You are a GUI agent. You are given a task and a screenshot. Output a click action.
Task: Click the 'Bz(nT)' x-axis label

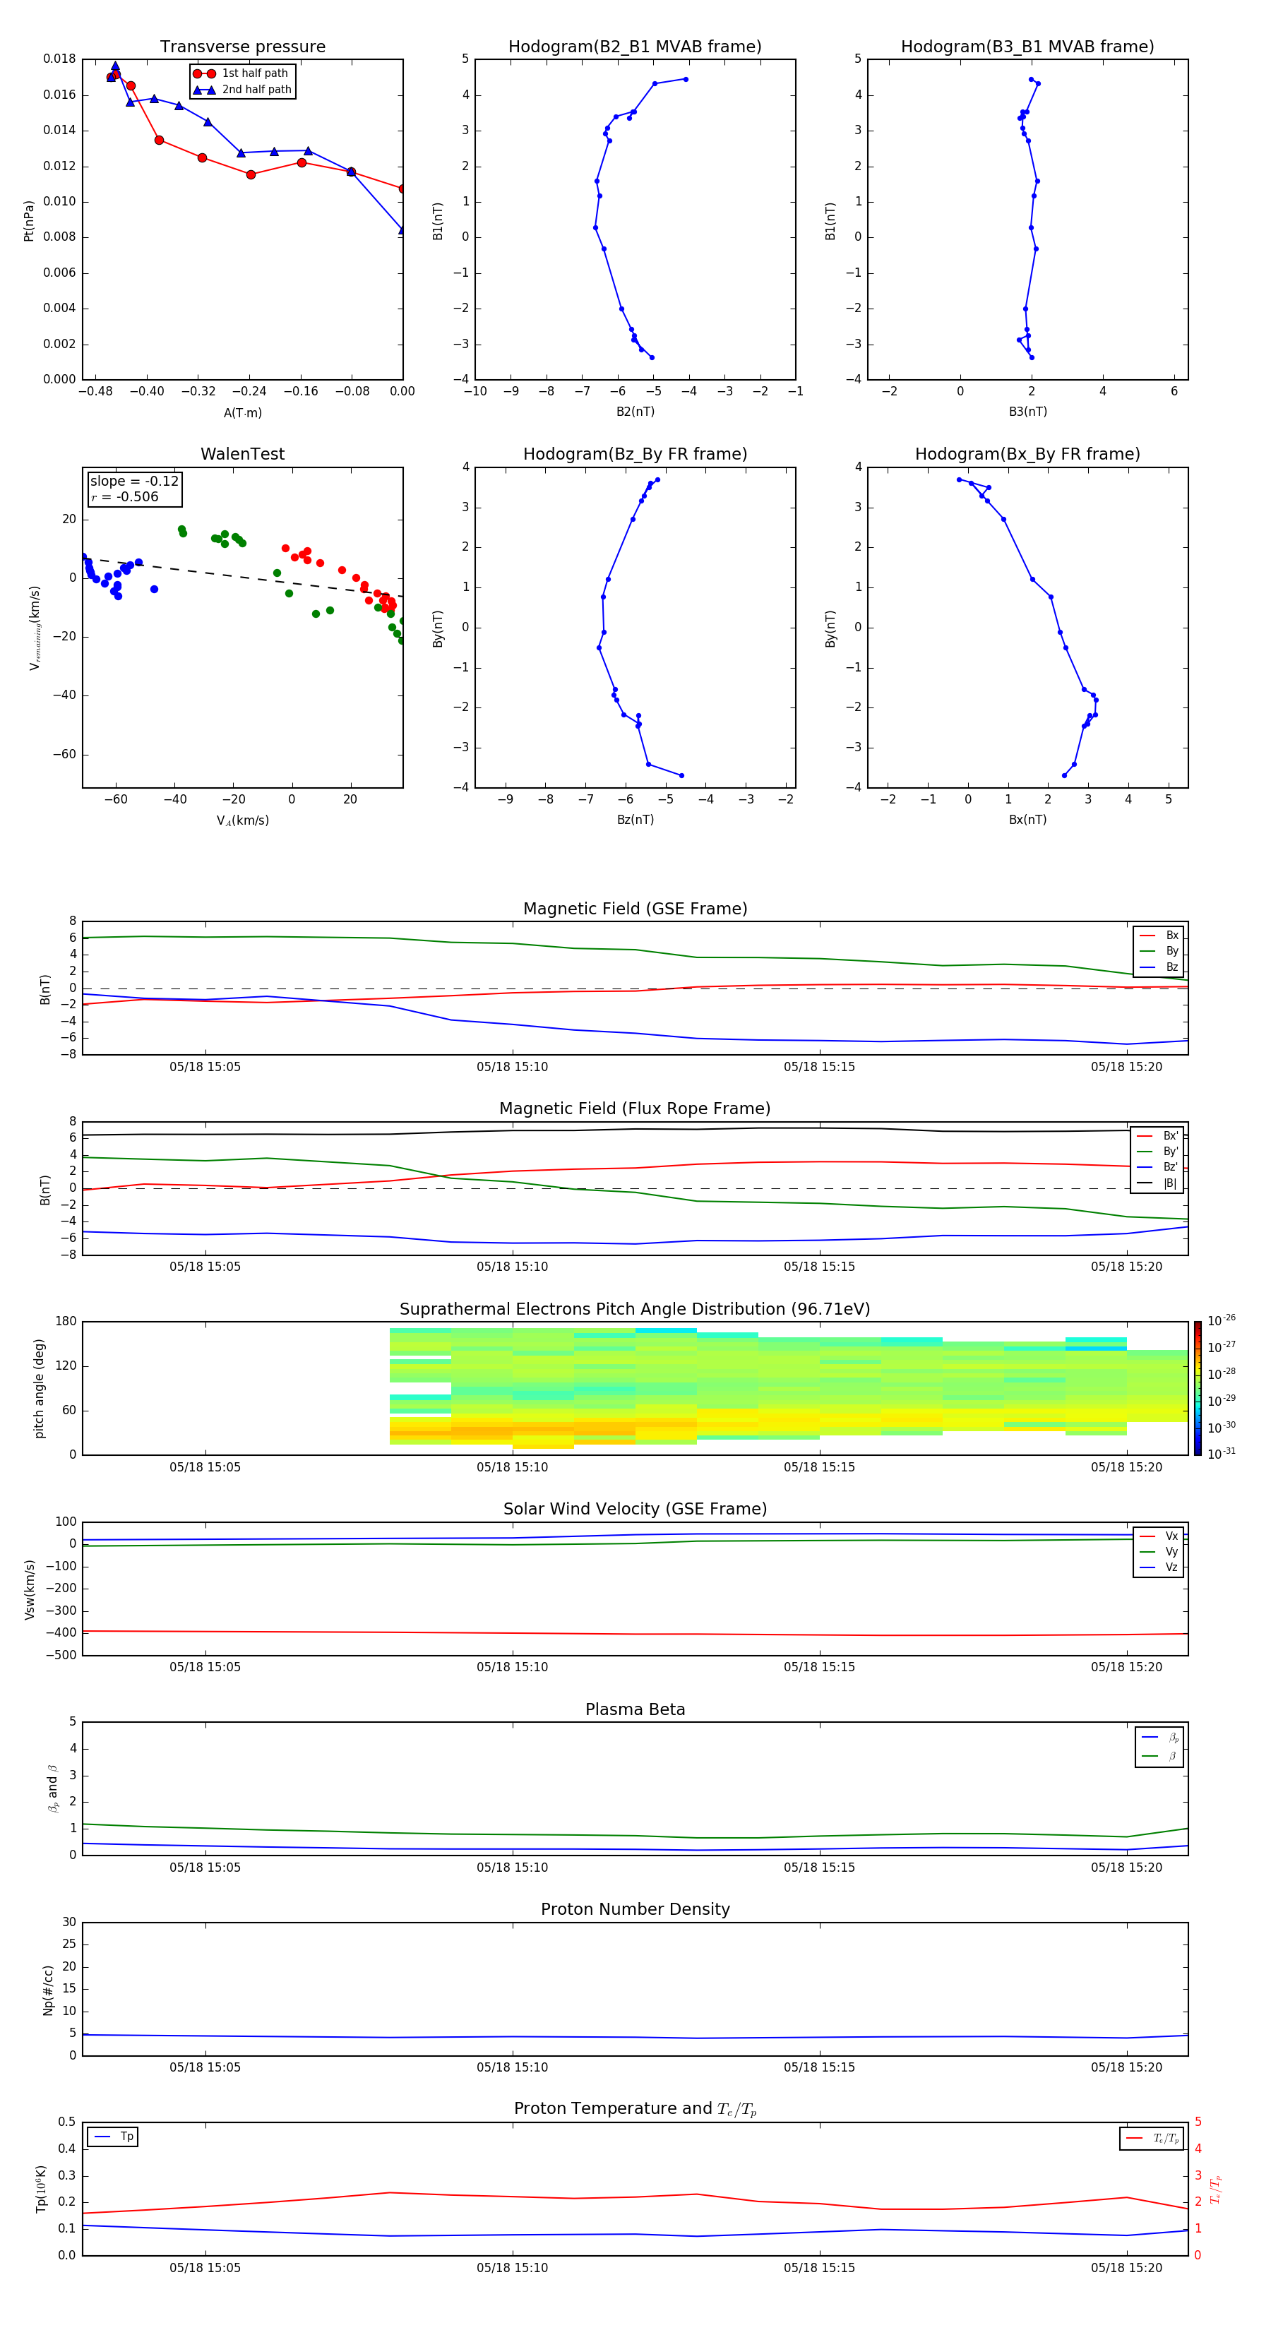pyautogui.click(x=635, y=820)
